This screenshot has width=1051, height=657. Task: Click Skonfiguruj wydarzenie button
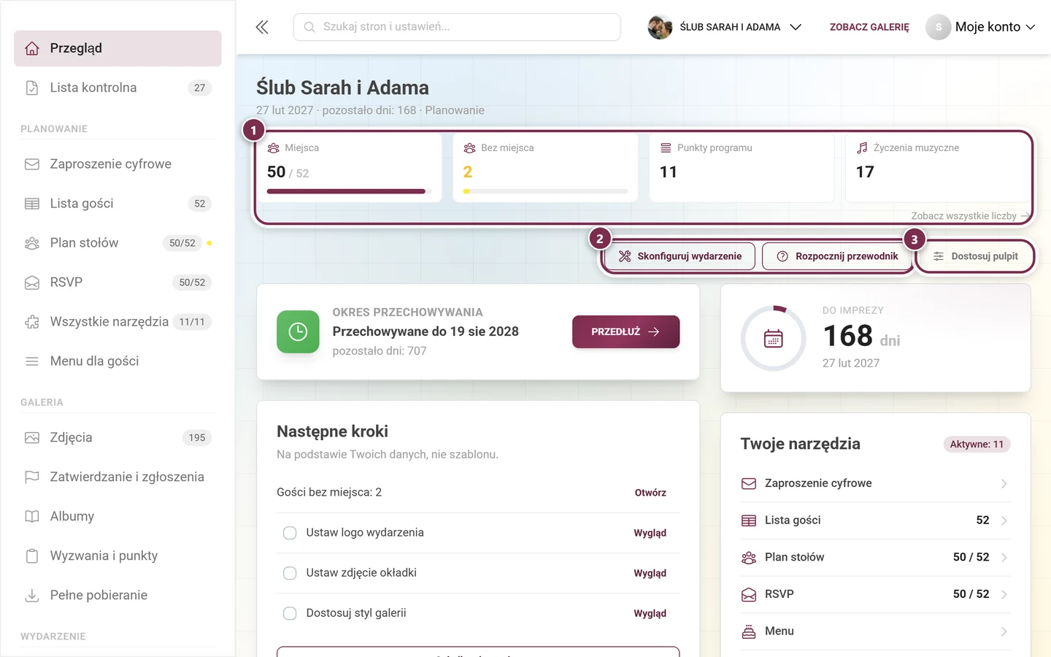(x=680, y=256)
